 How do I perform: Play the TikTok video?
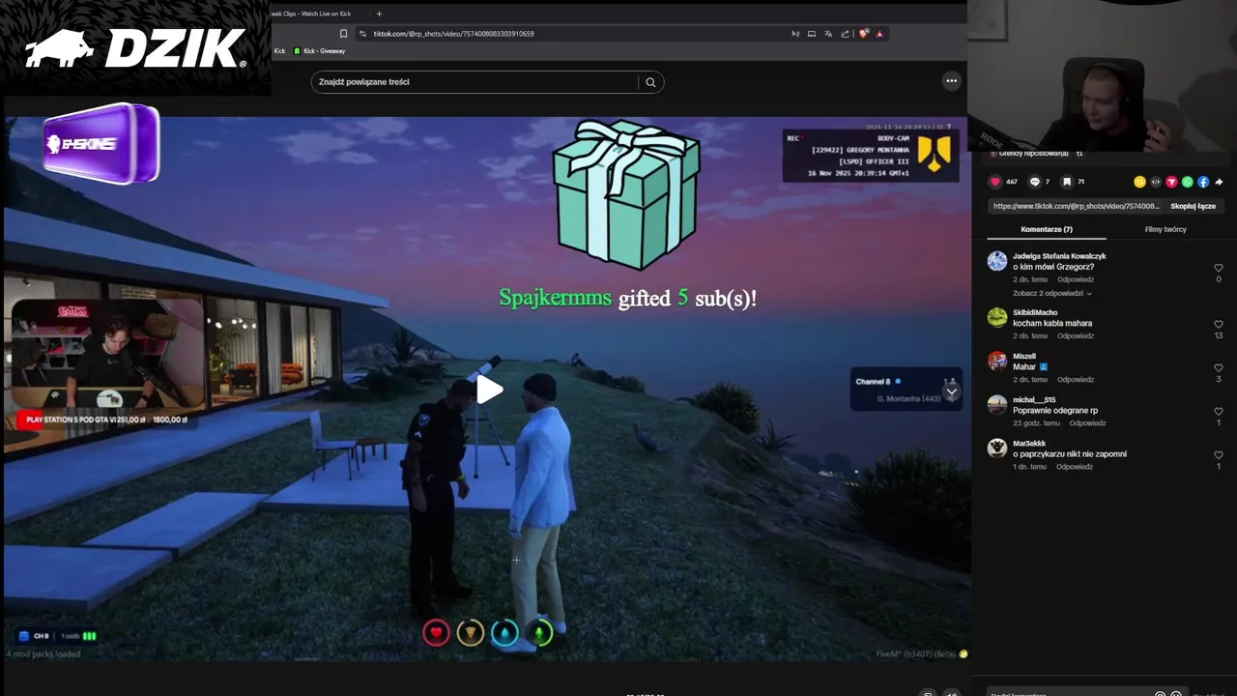click(x=489, y=390)
